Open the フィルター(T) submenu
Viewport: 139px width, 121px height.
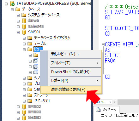click(70, 63)
